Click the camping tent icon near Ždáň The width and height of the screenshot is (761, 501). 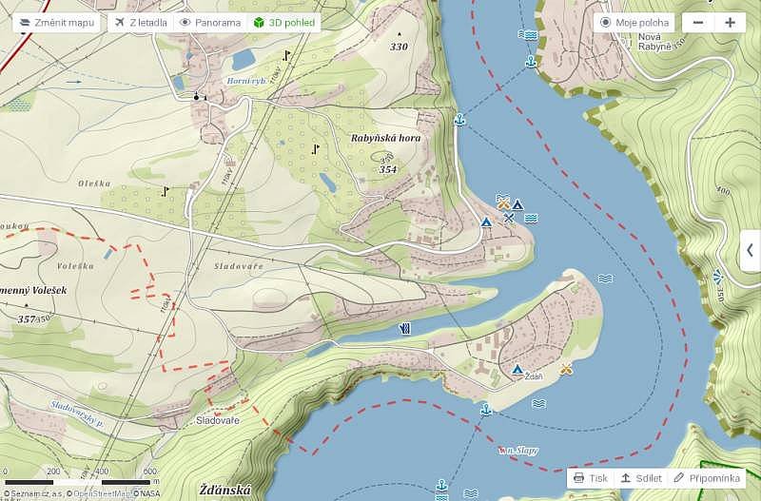517,369
